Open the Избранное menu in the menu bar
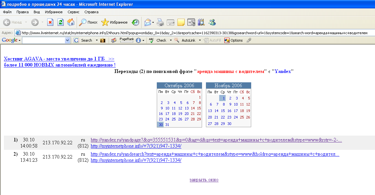The width and height of the screenshot is (375, 195). coord(54,12)
